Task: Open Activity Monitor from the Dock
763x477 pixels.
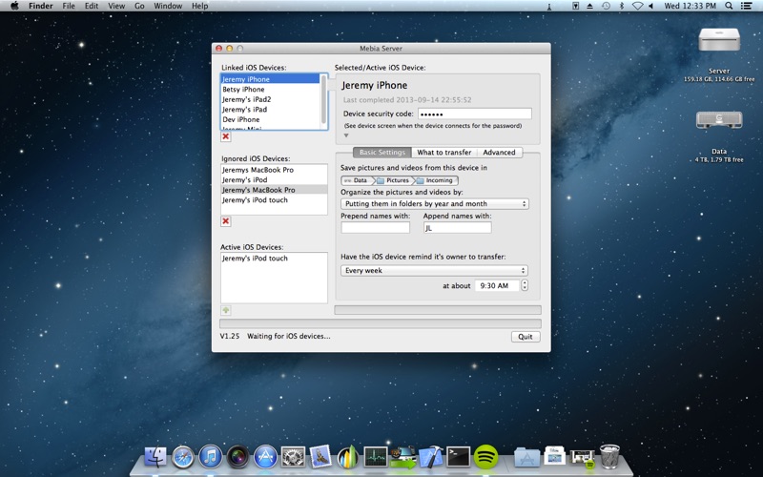Action: (x=375, y=457)
